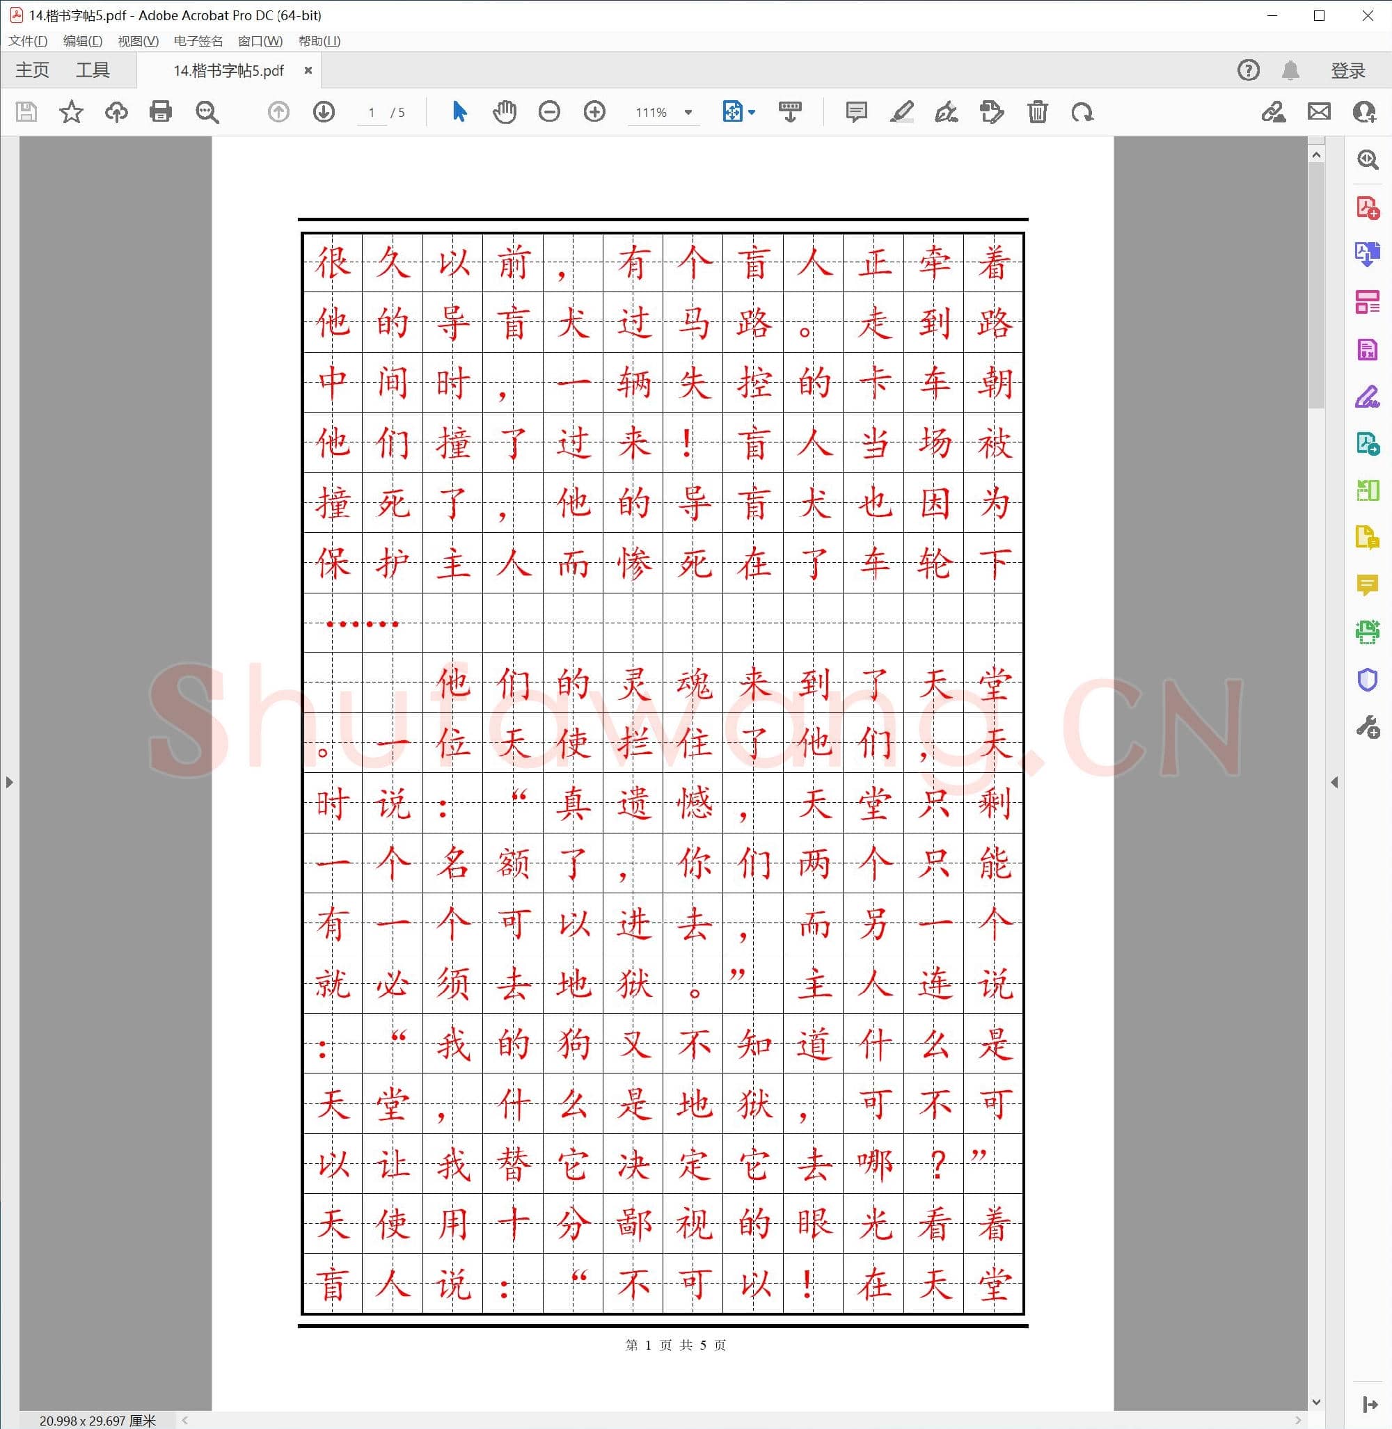1392x1429 pixels.
Task: Click the Delete trash icon
Action: pyautogui.click(x=1036, y=112)
